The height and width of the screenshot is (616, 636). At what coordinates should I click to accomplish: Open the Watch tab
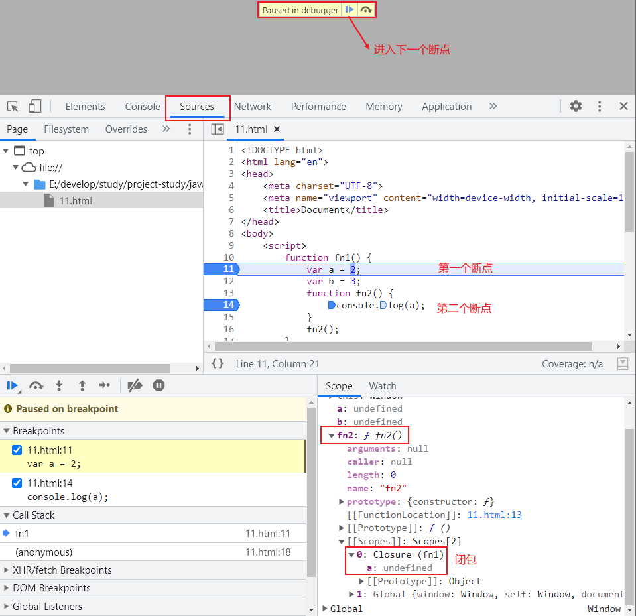[x=382, y=386]
